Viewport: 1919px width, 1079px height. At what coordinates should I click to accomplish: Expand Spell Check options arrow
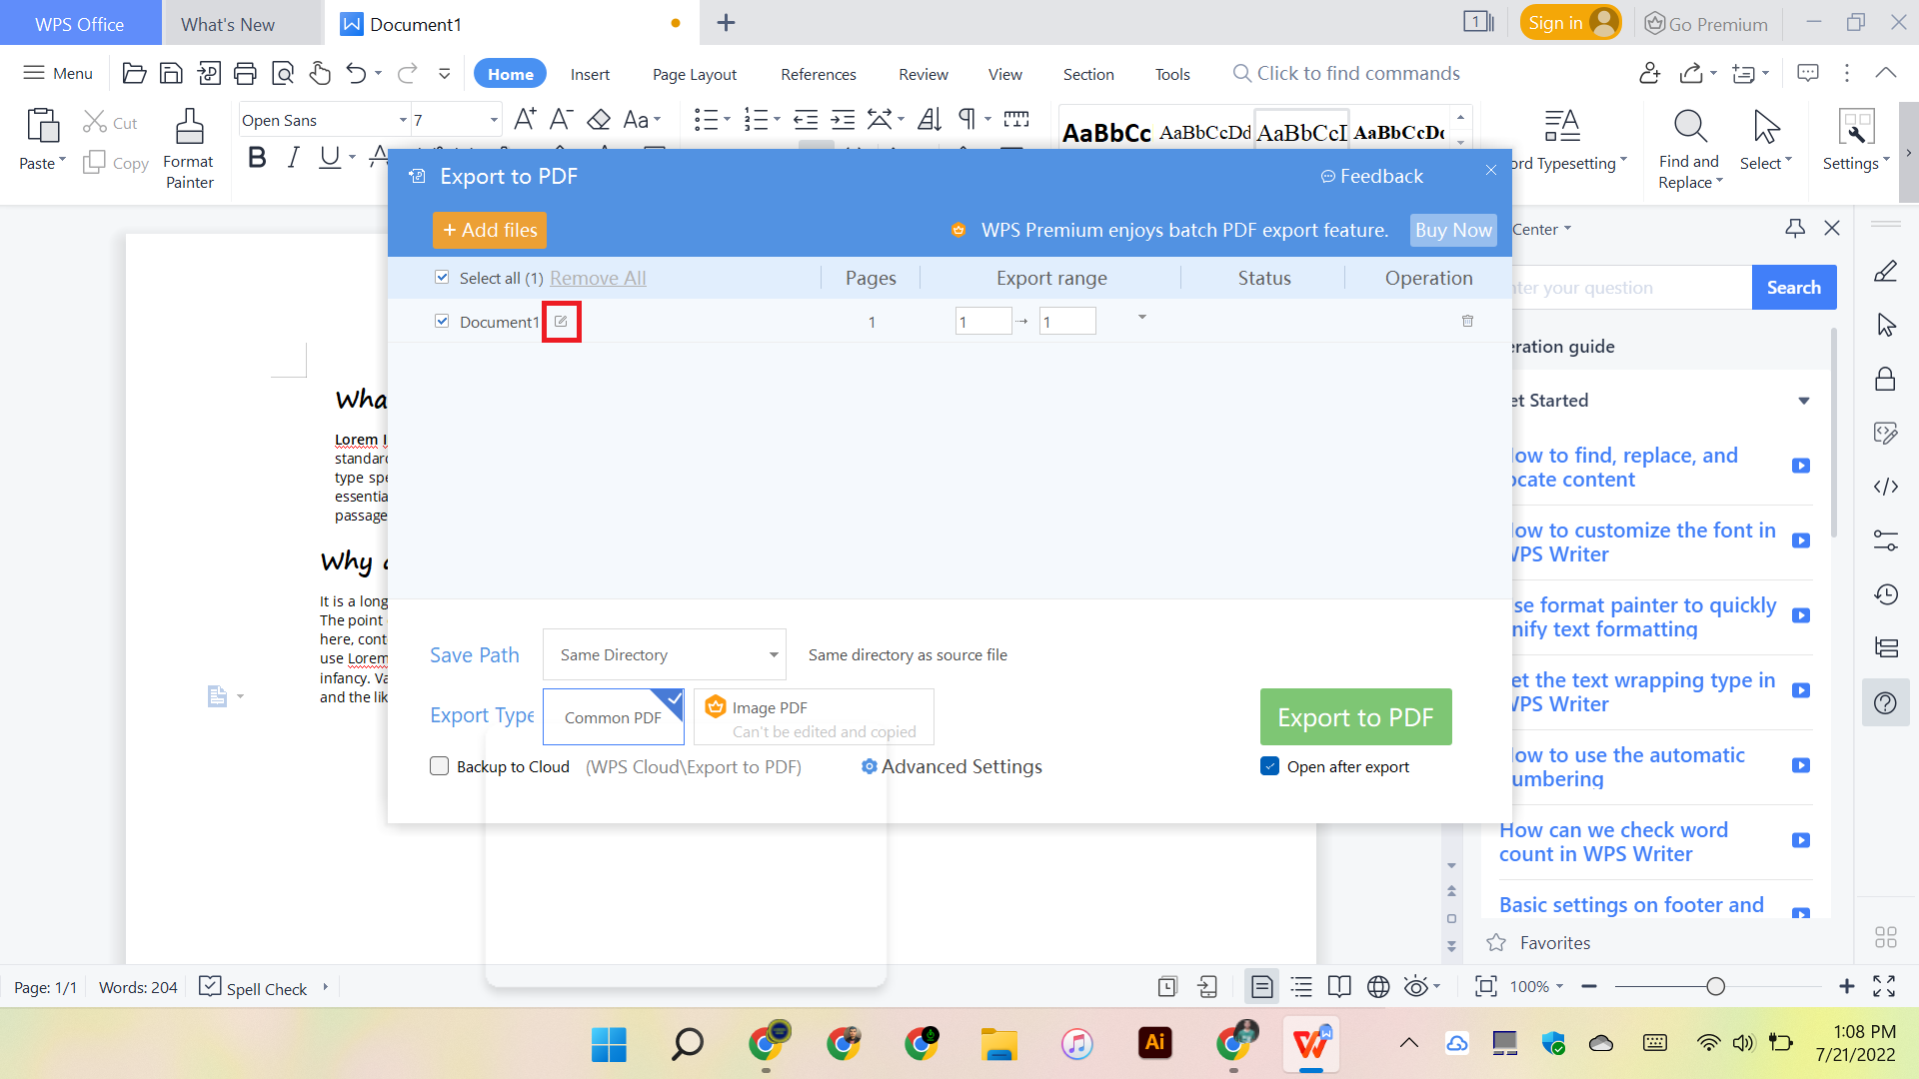325,987
